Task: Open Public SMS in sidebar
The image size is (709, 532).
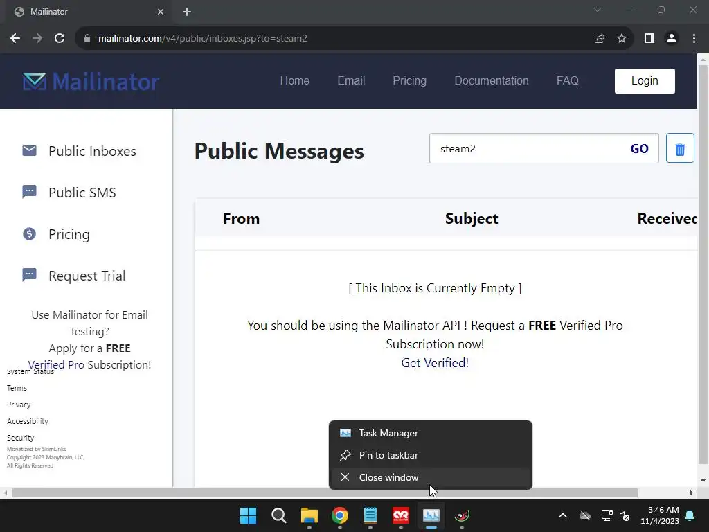Action: pyautogui.click(x=82, y=193)
